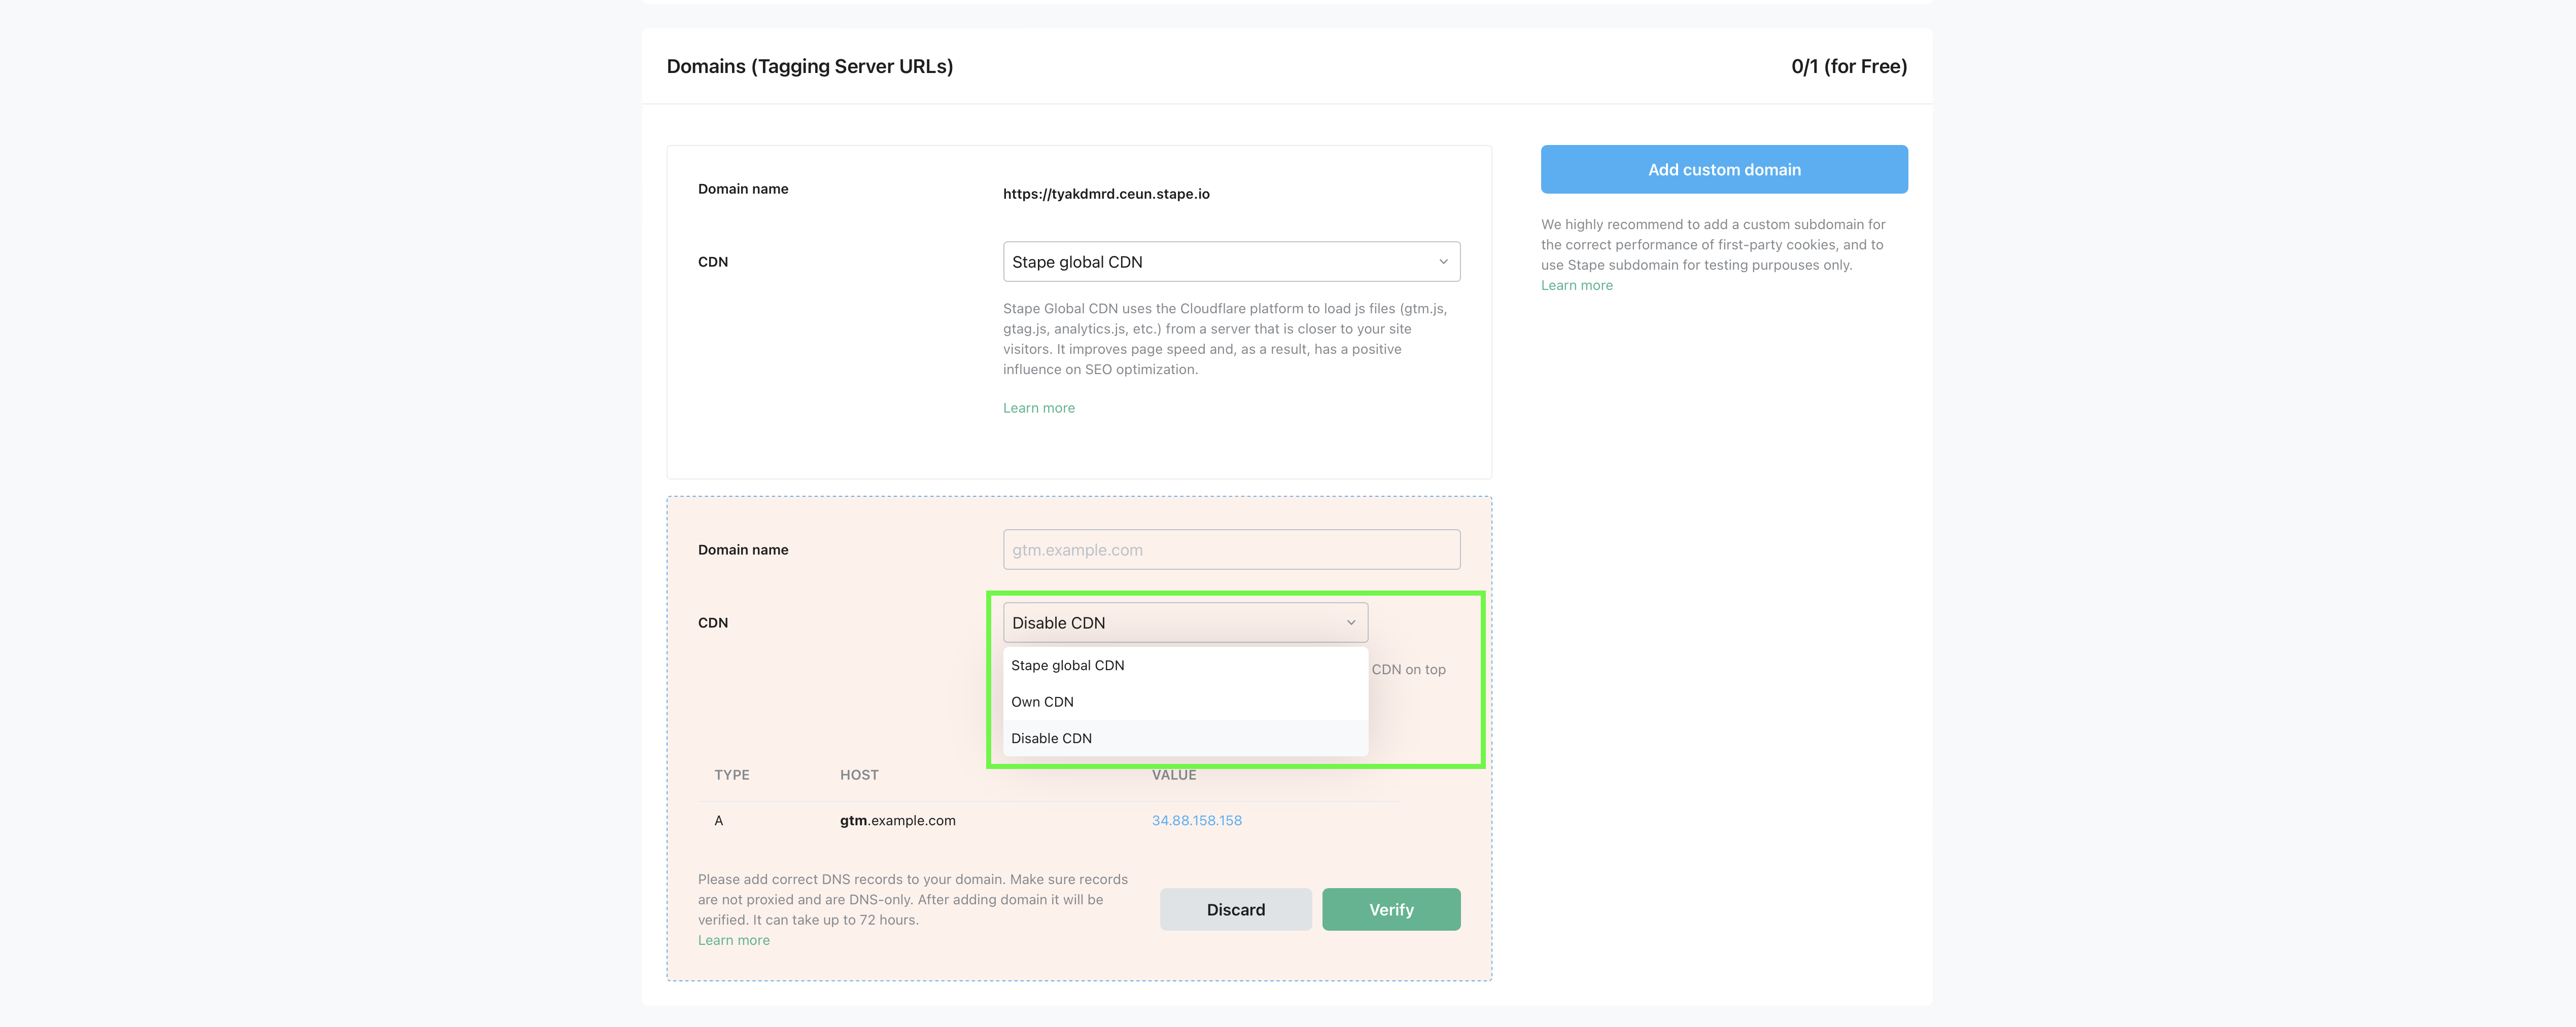Select the https://tyakdmrd.ceun.stape.io URL text

coord(1106,194)
